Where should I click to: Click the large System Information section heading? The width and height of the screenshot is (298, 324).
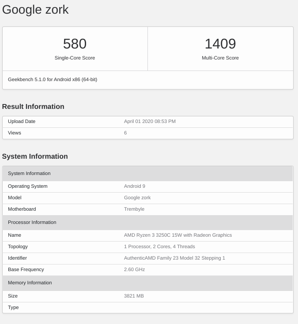click(35, 156)
